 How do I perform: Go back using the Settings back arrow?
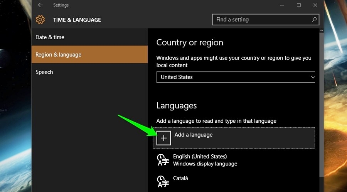[40, 5]
